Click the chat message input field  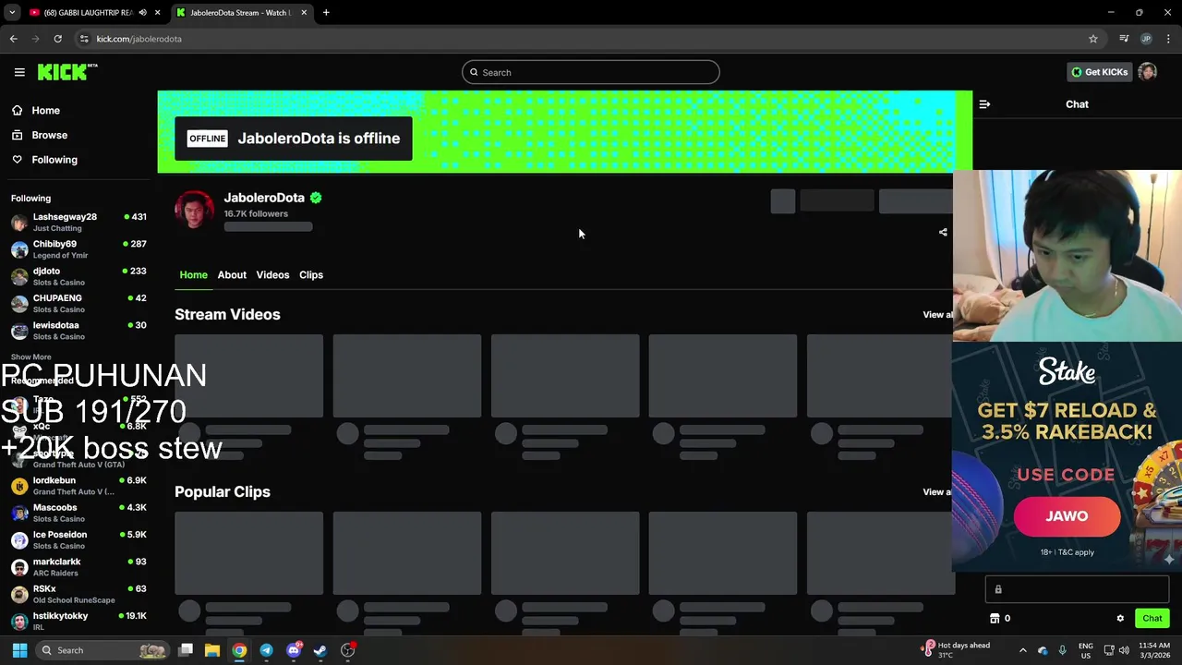(x=1077, y=589)
